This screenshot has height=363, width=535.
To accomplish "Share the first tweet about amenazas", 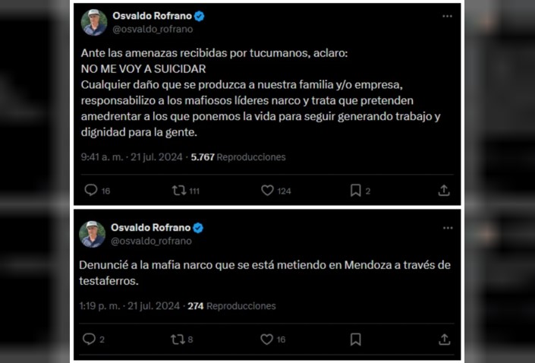I will point(445,191).
